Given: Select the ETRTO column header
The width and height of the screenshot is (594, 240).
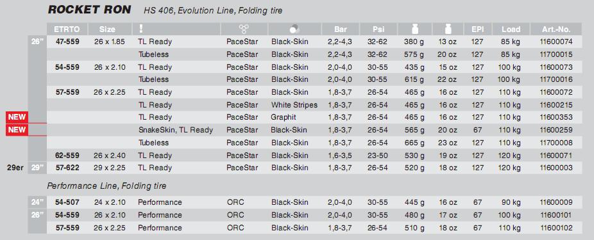Looking at the screenshot, I should coord(67,29).
